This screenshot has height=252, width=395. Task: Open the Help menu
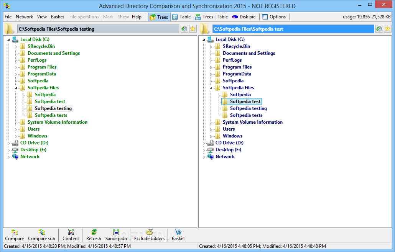137,17
